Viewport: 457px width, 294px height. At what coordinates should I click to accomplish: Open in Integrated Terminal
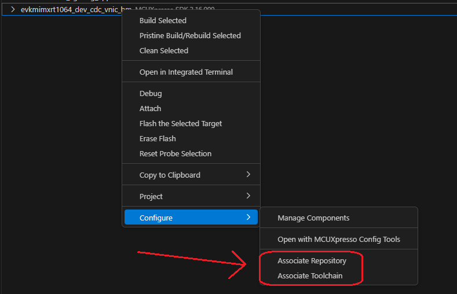pos(186,72)
